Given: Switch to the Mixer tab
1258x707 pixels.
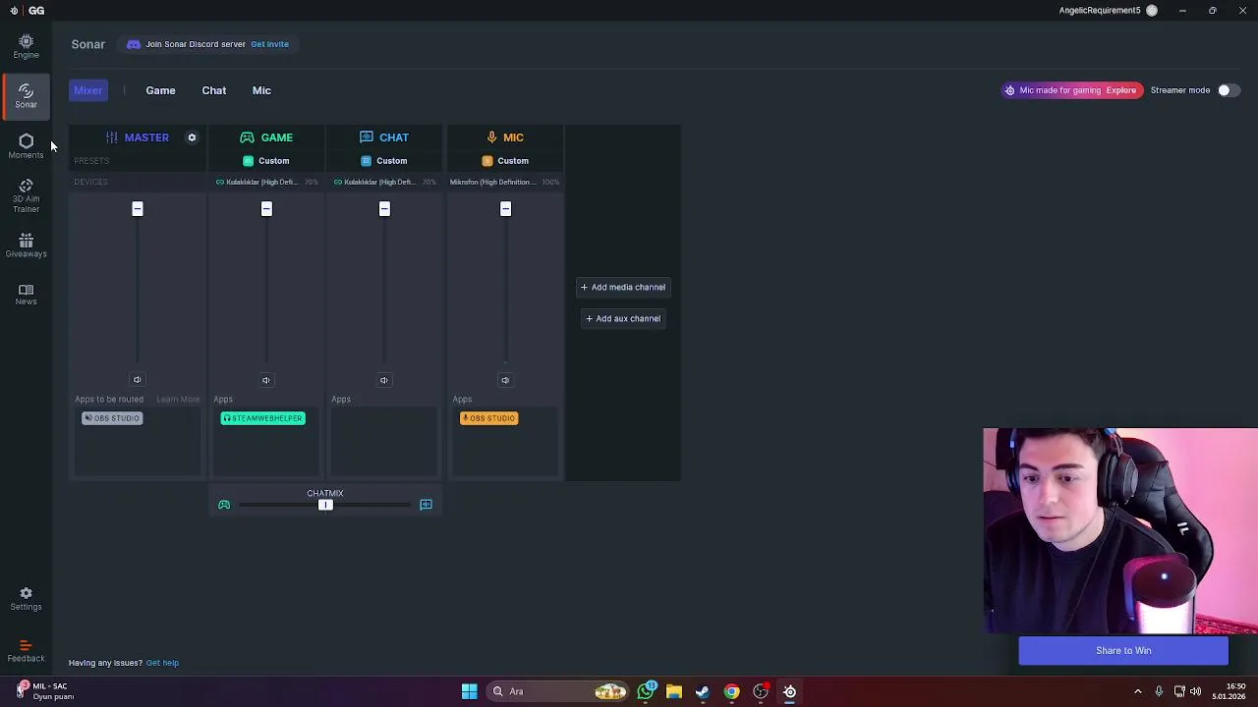Looking at the screenshot, I should point(87,90).
